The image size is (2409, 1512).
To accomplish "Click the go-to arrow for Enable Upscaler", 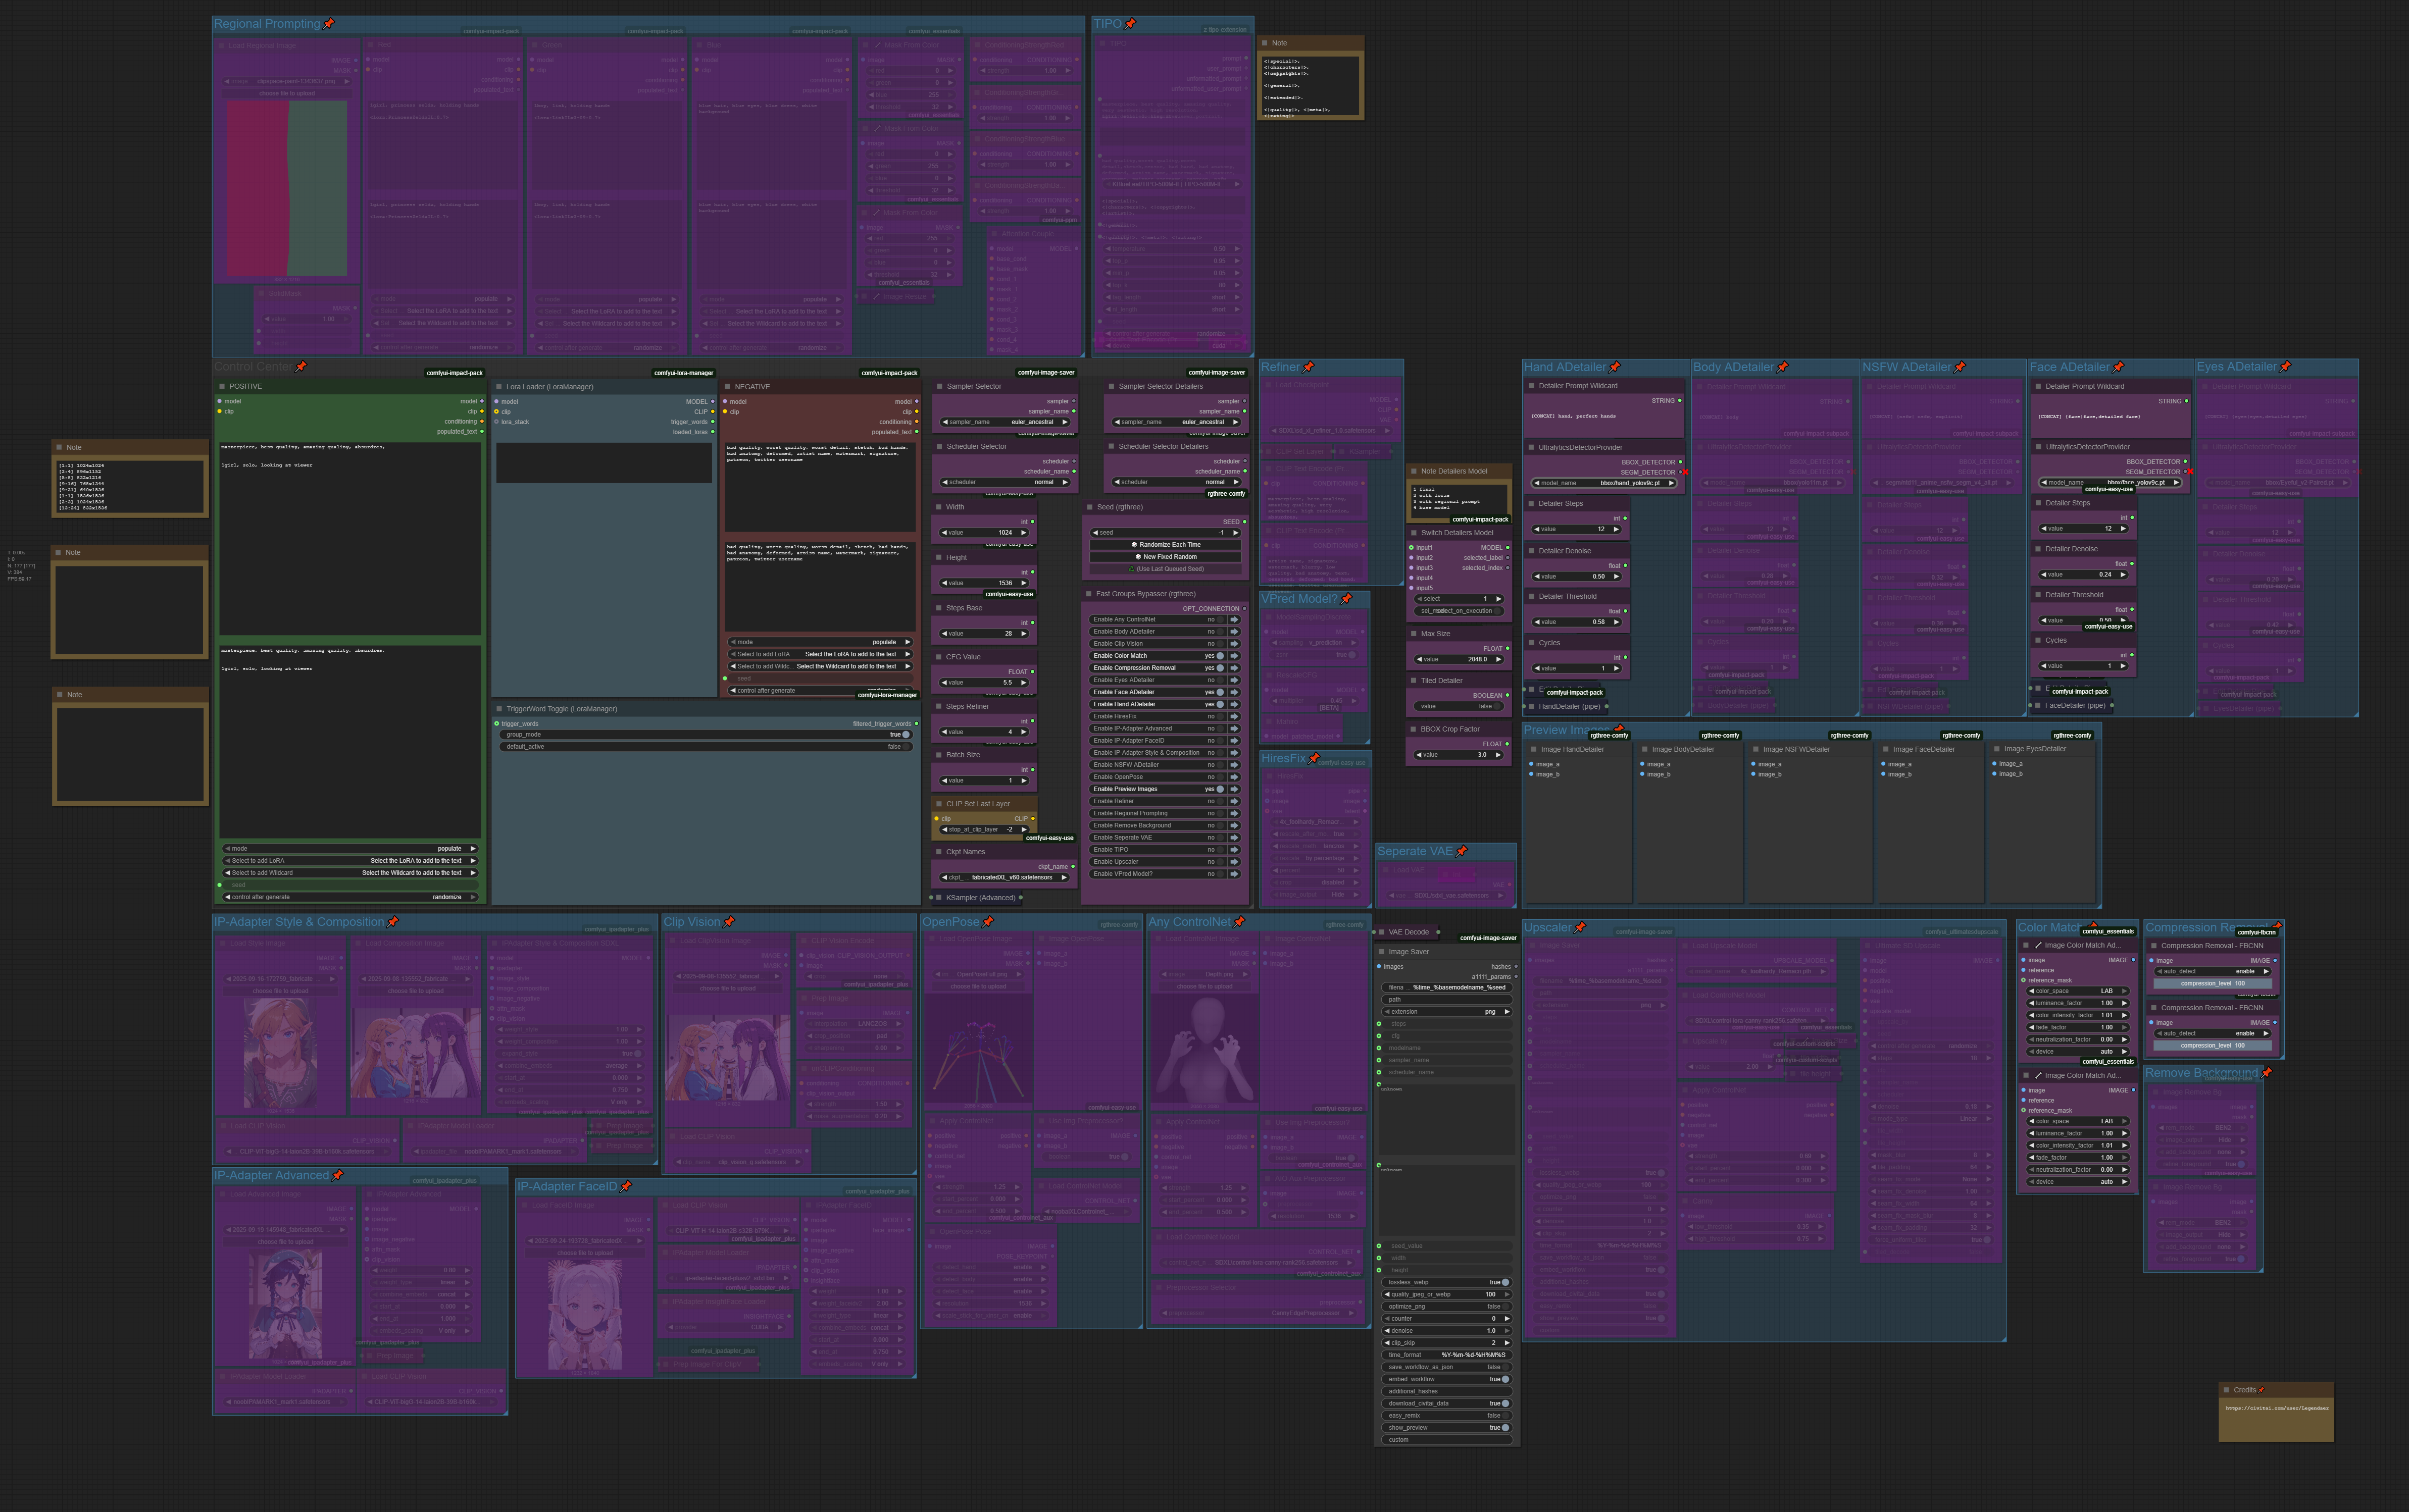I will (x=1233, y=862).
